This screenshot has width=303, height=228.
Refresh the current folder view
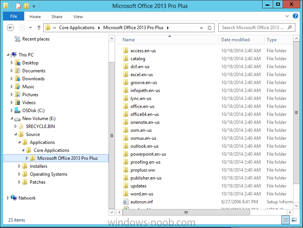(210, 28)
